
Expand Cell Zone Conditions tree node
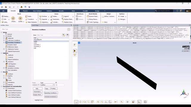point(4,40)
